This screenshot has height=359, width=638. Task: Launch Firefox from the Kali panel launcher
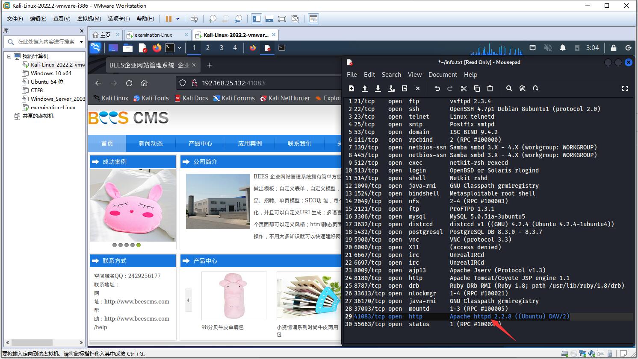click(157, 48)
